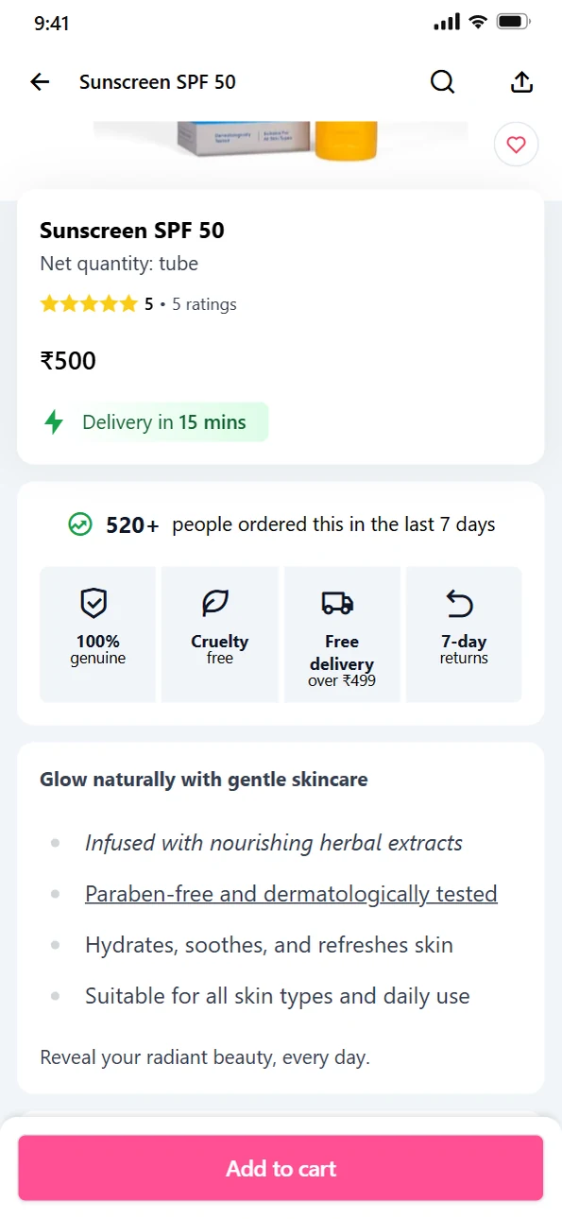Viewport: 562px width, 1219px height.
Task: Click the green lightning delivery icon
Action: pyautogui.click(x=55, y=422)
